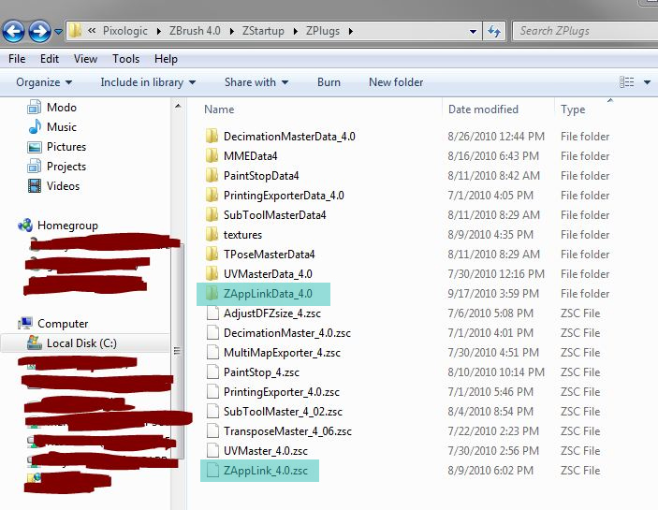Open the File menu
Image resolution: width=658 pixels, height=510 pixels.
(17, 59)
